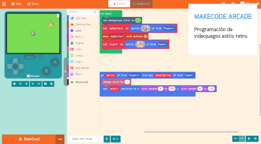This screenshot has height=144, width=261.
Task: Open the Share dialog
Action: pos(33,4)
